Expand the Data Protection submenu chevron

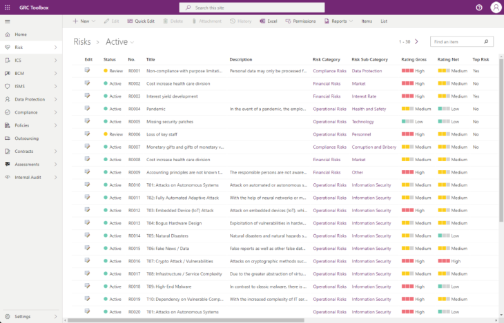tap(56, 99)
